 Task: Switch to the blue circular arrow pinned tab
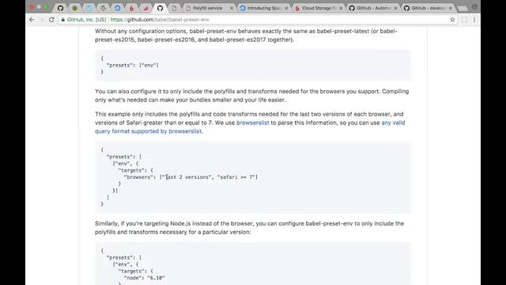click(117, 8)
